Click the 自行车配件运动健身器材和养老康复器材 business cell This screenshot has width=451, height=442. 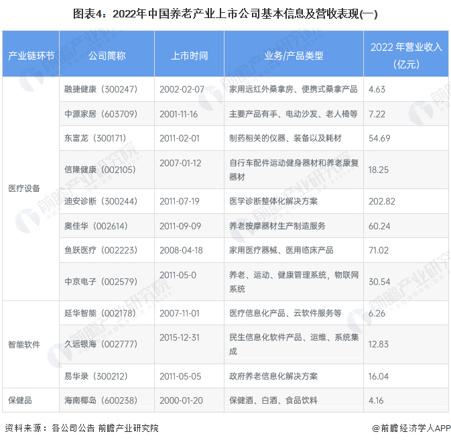pyautogui.click(x=294, y=170)
